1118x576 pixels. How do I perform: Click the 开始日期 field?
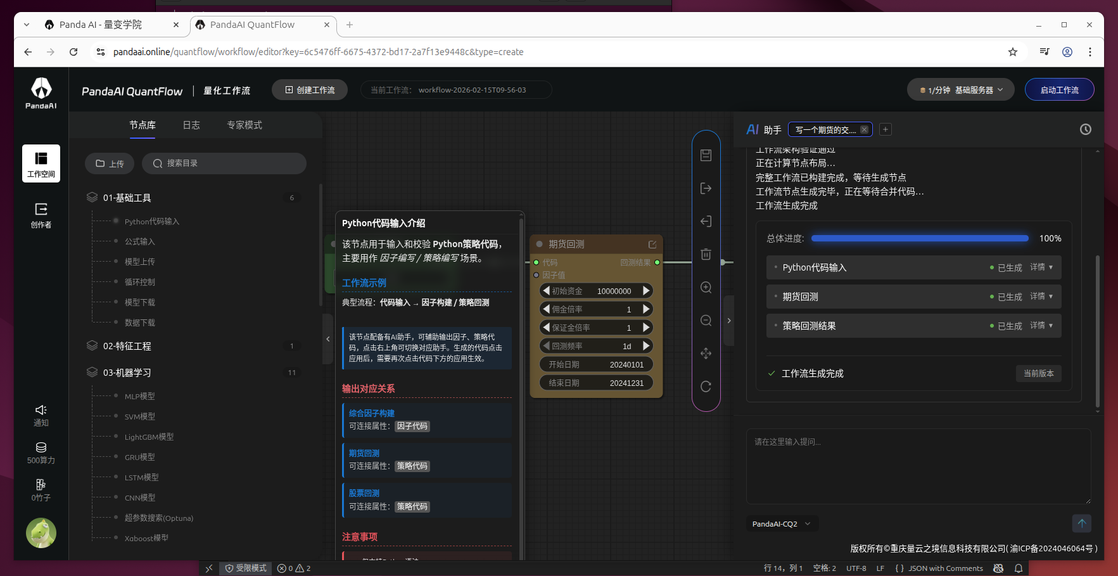pos(596,364)
